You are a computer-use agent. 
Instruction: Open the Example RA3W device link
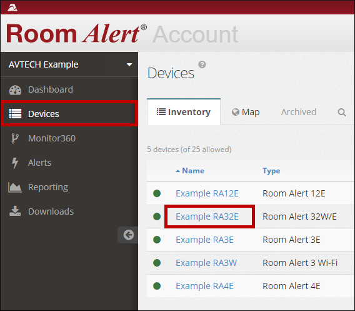coord(206,263)
